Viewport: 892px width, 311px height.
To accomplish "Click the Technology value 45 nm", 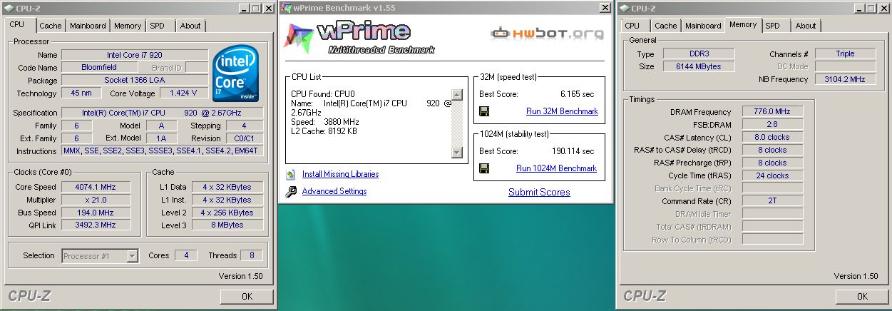I will pos(81,93).
